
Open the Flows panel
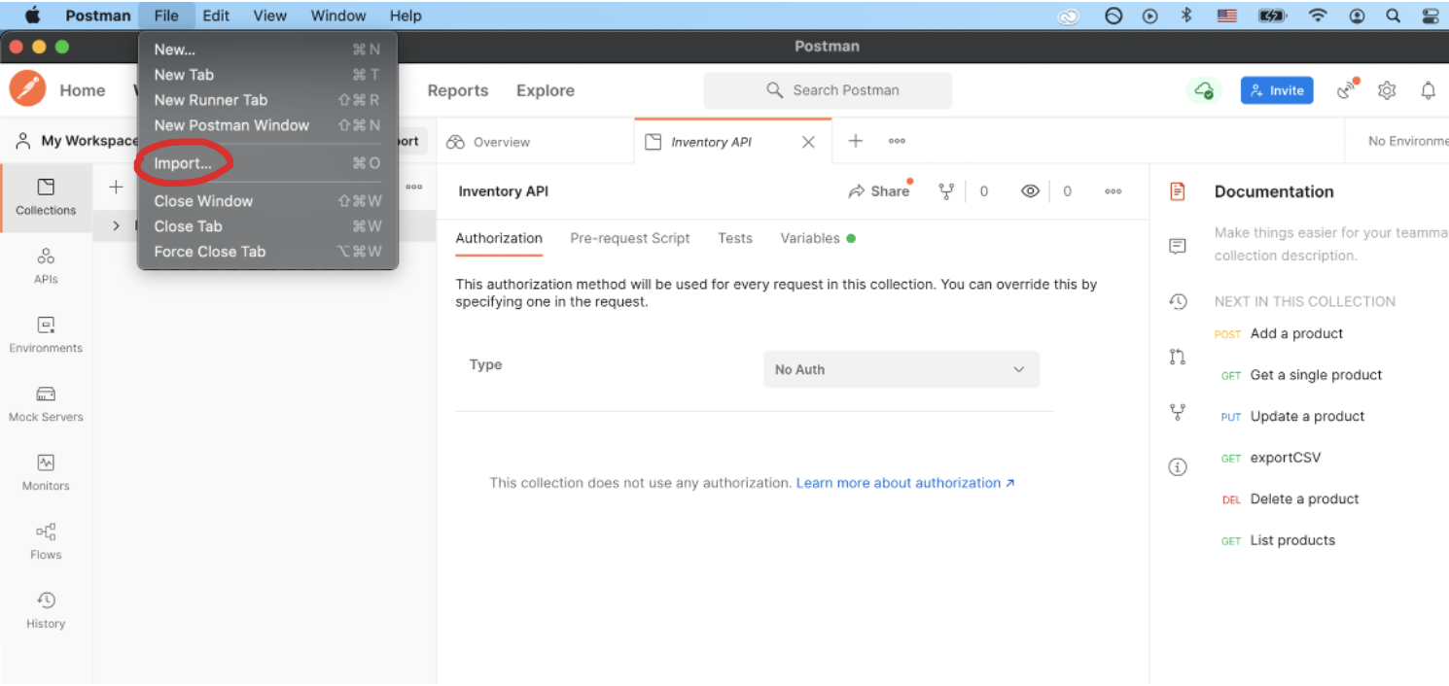tap(45, 540)
